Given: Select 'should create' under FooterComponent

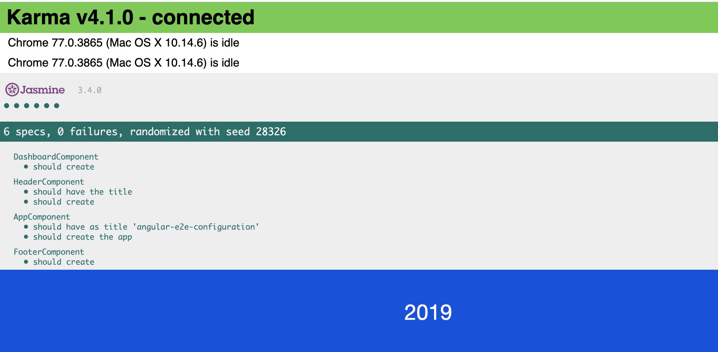Looking at the screenshot, I should click(x=64, y=261).
